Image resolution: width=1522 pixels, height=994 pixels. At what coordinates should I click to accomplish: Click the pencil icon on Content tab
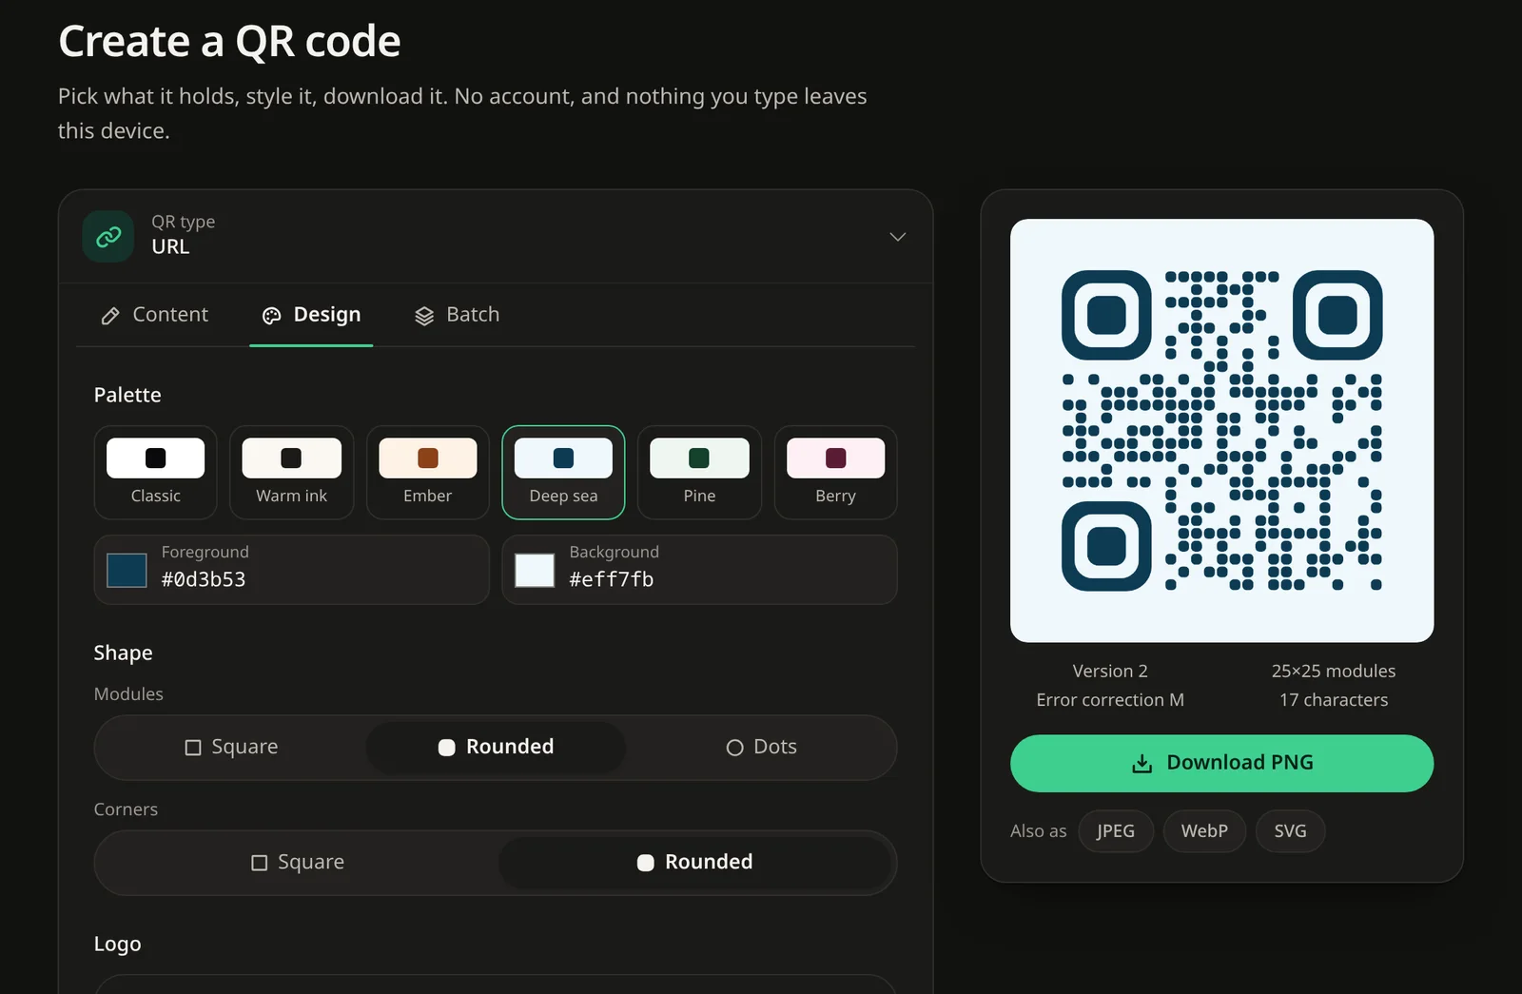(x=110, y=316)
